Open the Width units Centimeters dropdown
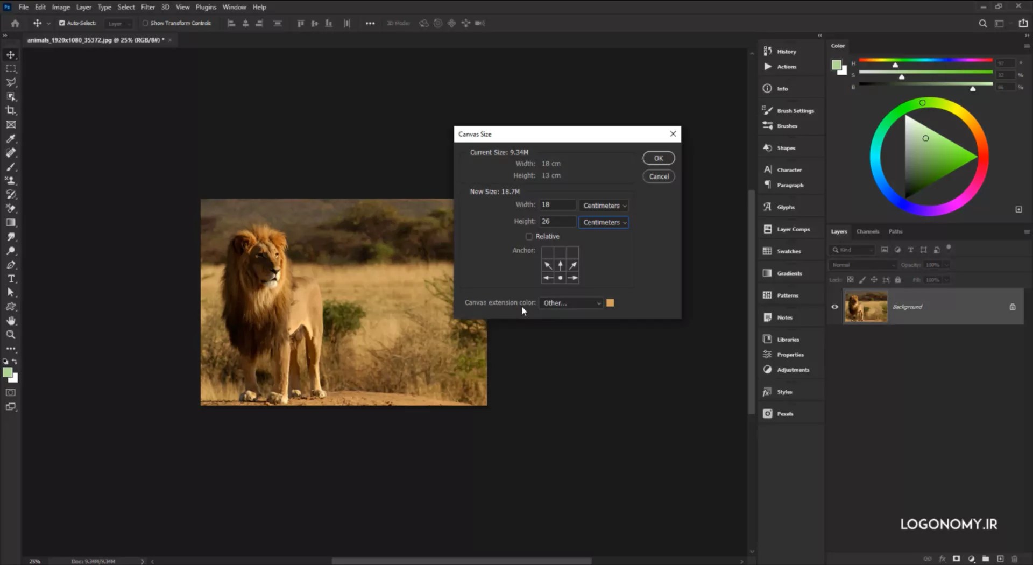The image size is (1033, 565). tap(604, 206)
